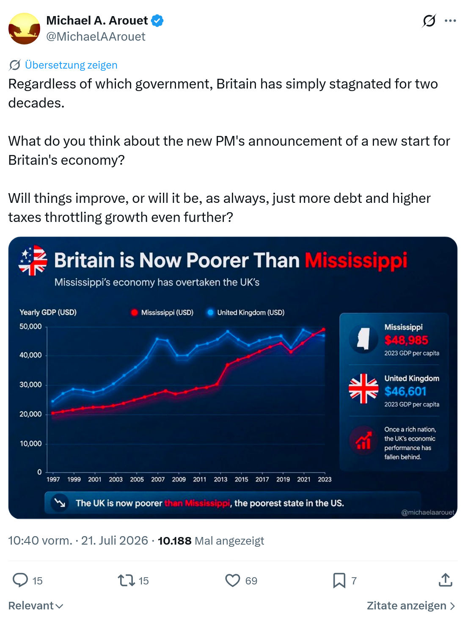The image size is (468, 620).
Task: Show translation via Übersetzung zeigen link
Action: point(71,65)
